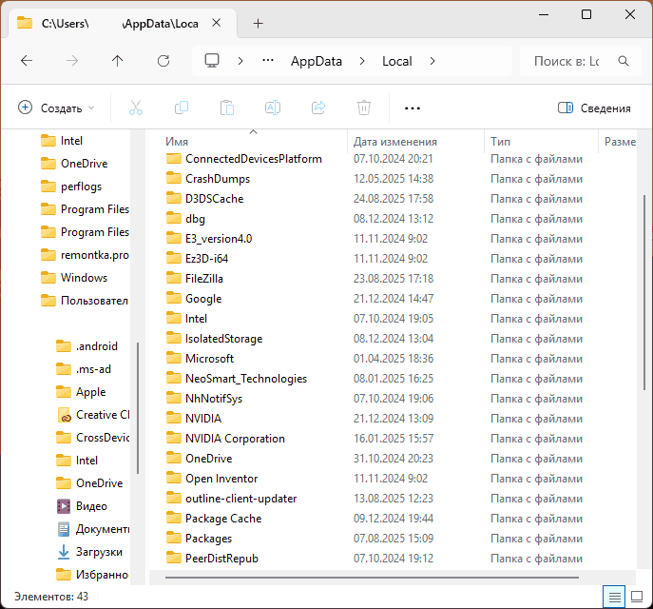653x609 pixels.
Task: Select .android folder in sidebar
Action: click(x=86, y=346)
